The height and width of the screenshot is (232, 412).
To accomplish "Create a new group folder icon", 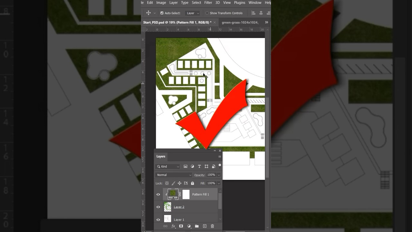I will (197, 226).
